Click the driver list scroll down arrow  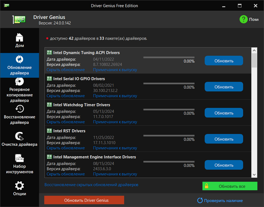point(254,175)
